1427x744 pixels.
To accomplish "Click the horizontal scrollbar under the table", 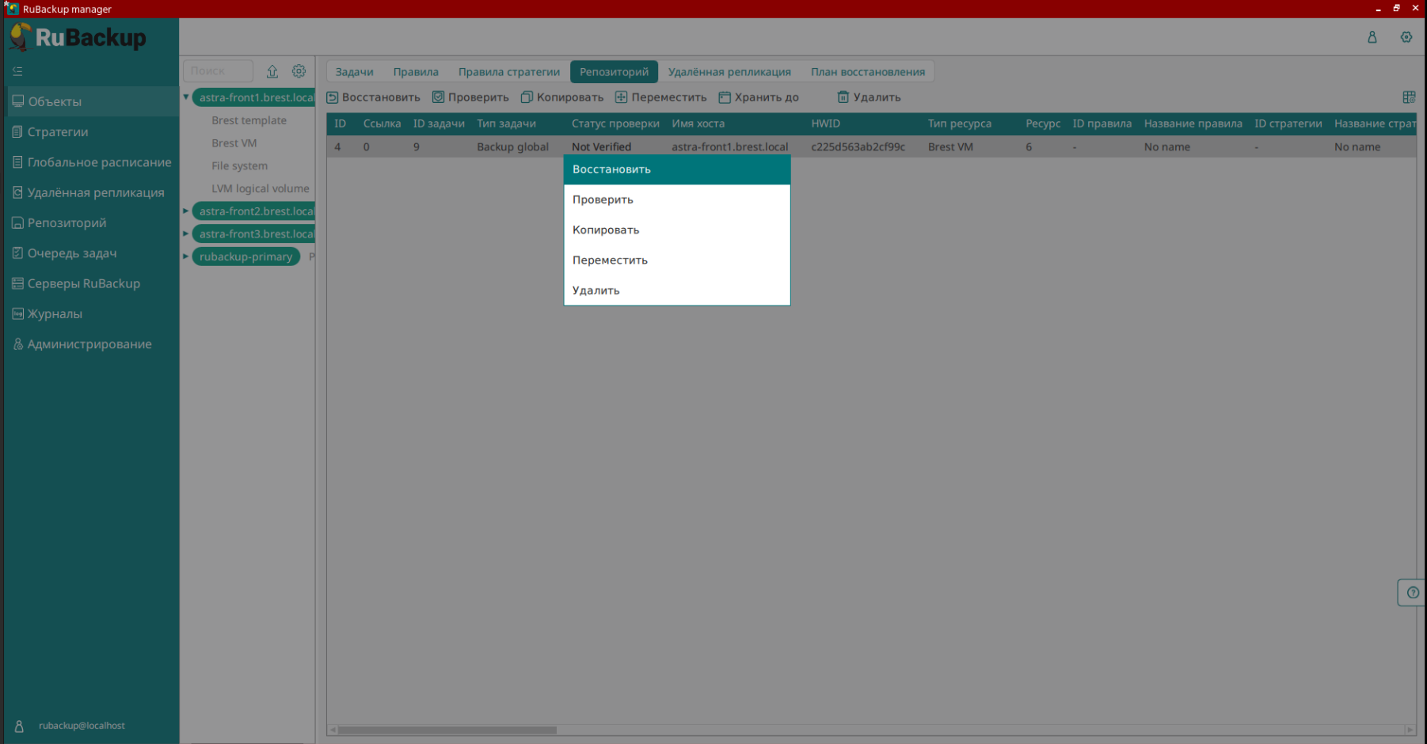I will tap(447, 730).
